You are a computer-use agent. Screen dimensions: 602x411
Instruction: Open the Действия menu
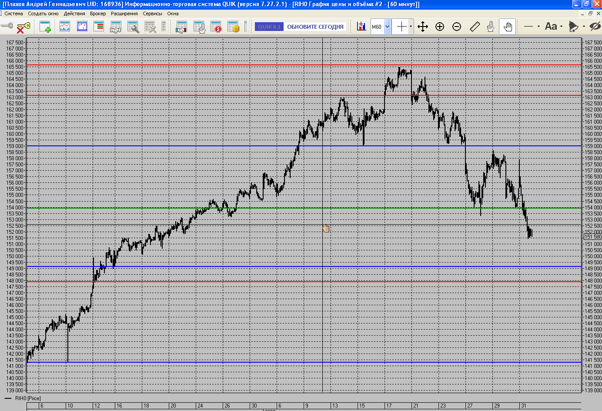pos(74,13)
